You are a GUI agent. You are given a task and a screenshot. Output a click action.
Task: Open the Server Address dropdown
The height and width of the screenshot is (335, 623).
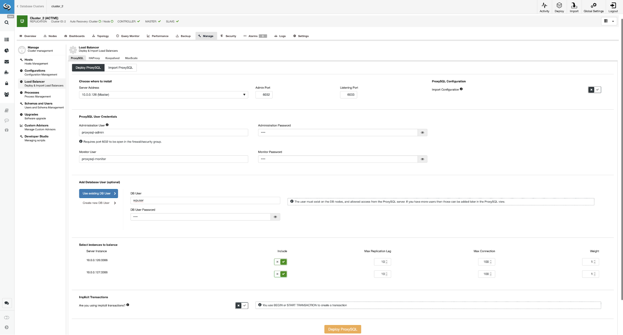click(x=163, y=95)
